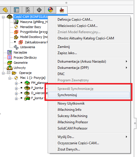Click the D_wiercenie drilling operation icon
Image resolution: width=139 pixels, height=157 pixels.
click(x=27, y=93)
